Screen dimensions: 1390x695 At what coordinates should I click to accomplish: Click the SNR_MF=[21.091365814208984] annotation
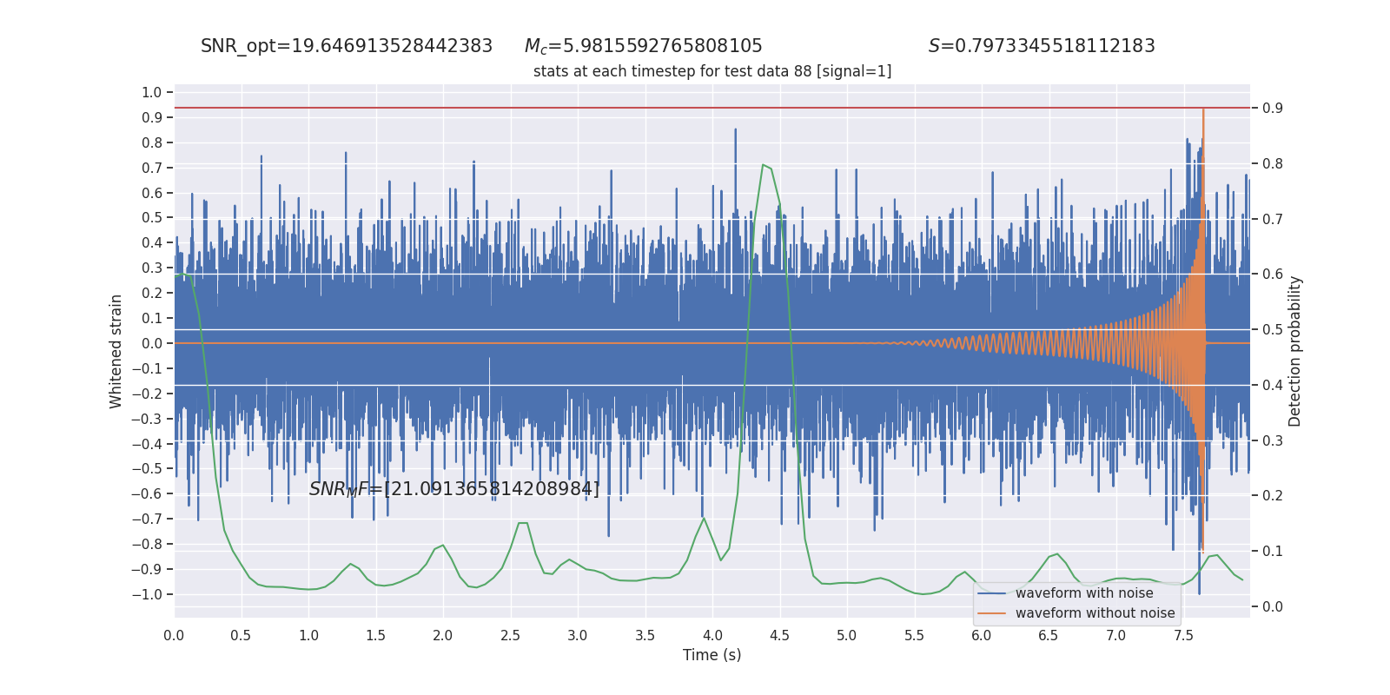(x=454, y=489)
